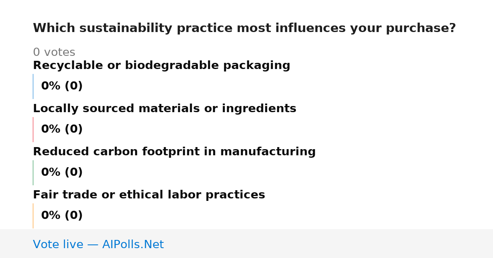The height and width of the screenshot is (258, 493).
Task: Choose Fair trade or ethical labor practices
Action: [x=149, y=195]
